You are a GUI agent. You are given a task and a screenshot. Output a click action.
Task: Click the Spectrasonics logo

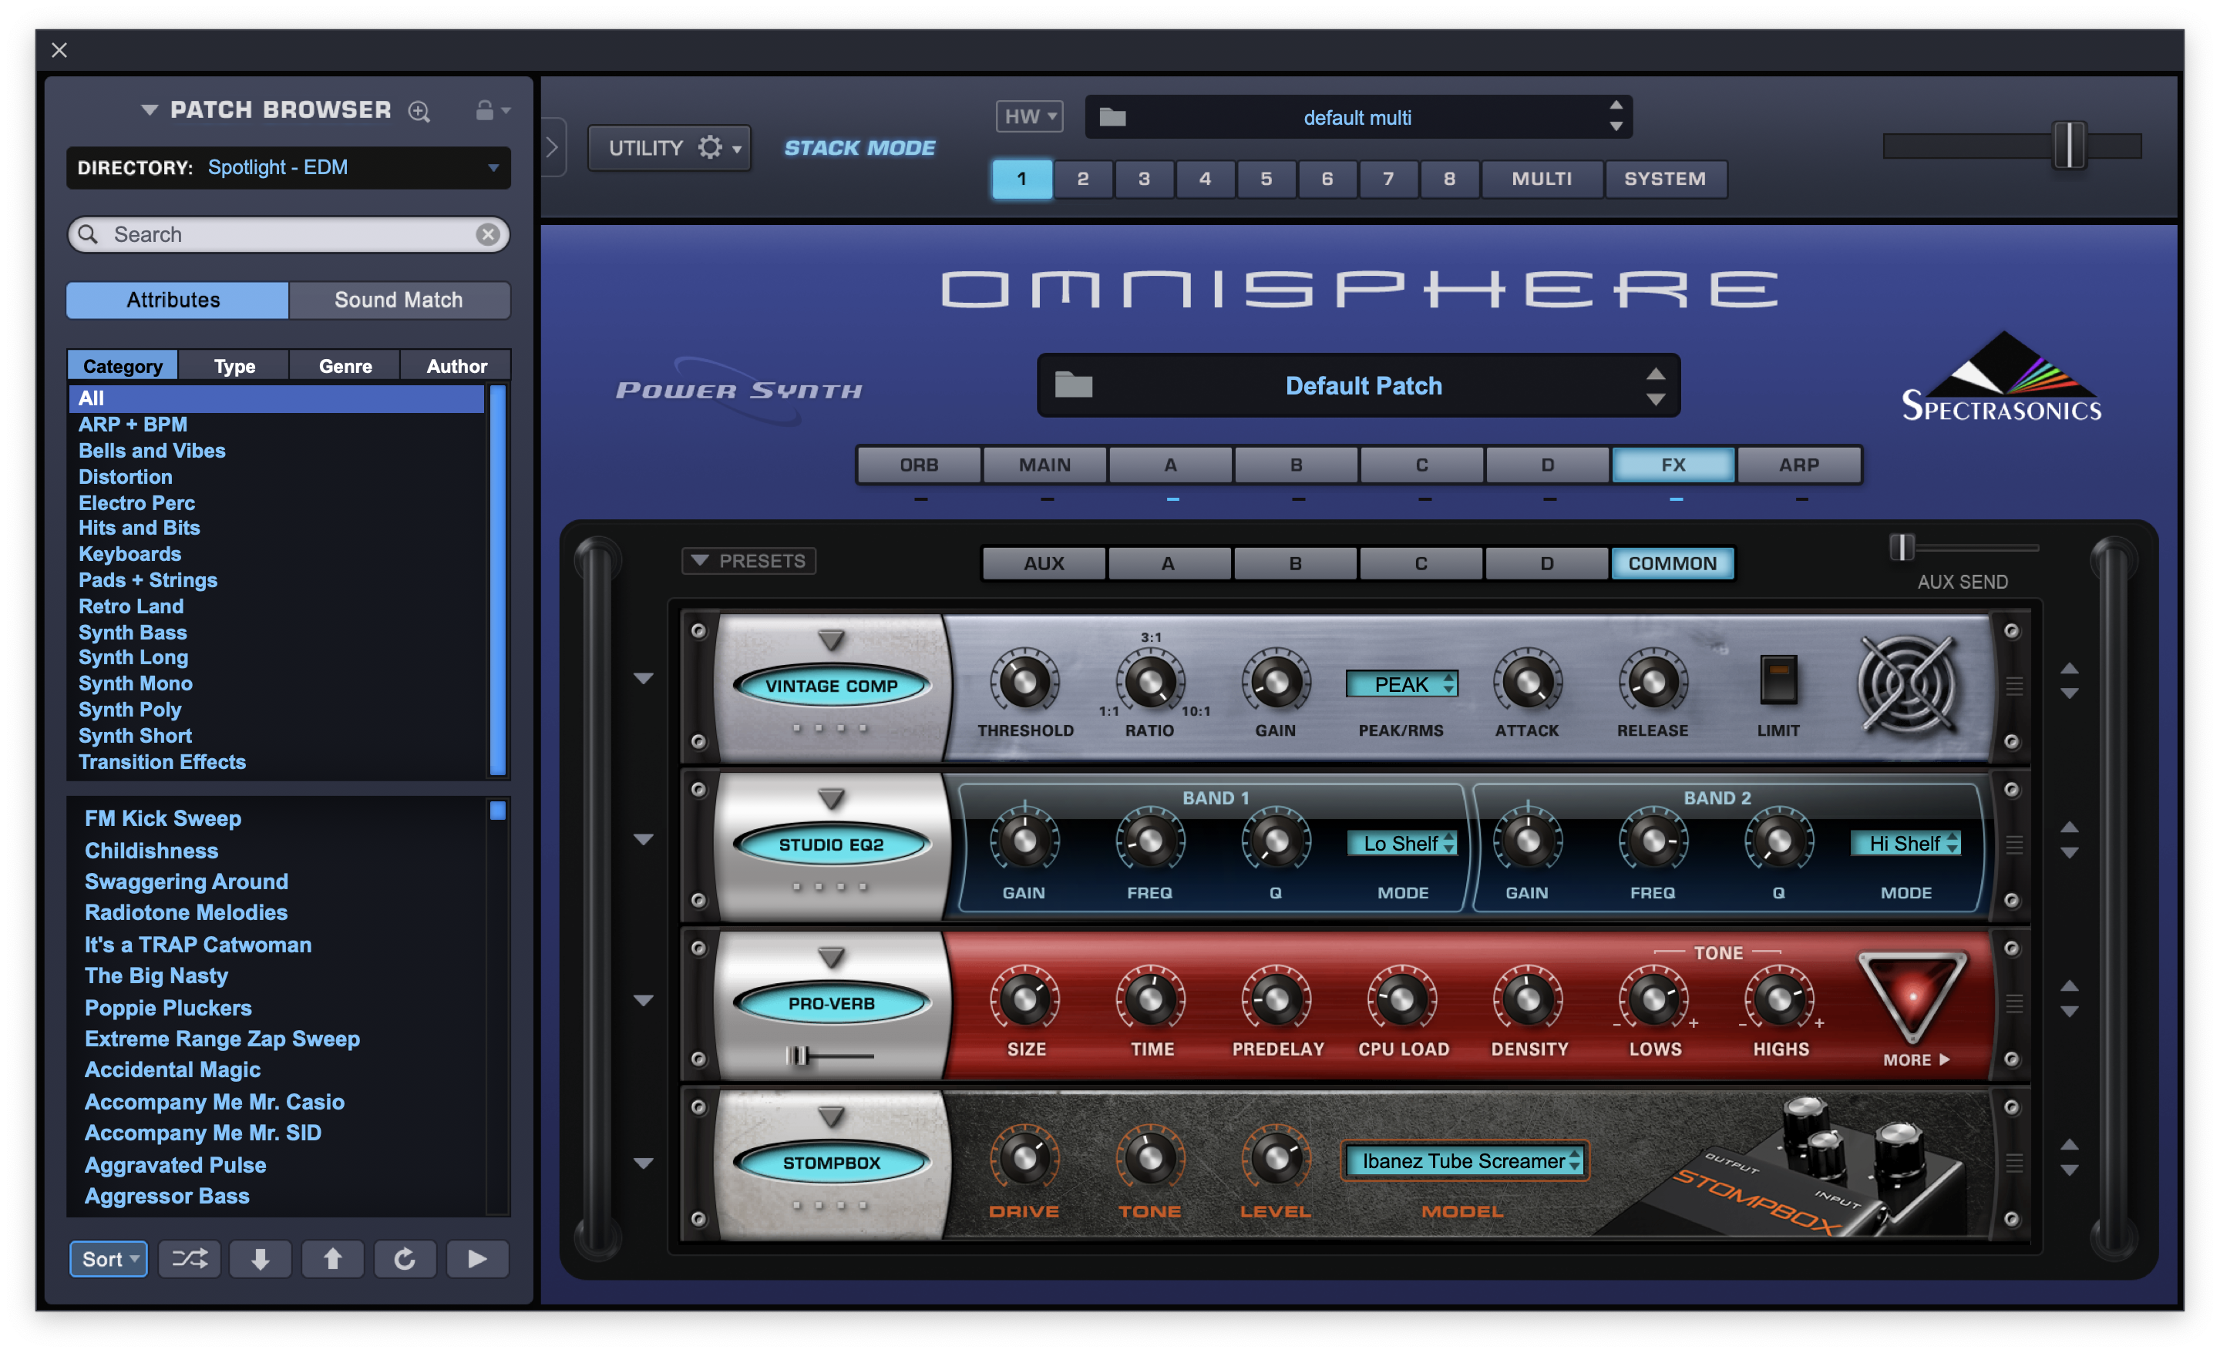coord(2001,378)
